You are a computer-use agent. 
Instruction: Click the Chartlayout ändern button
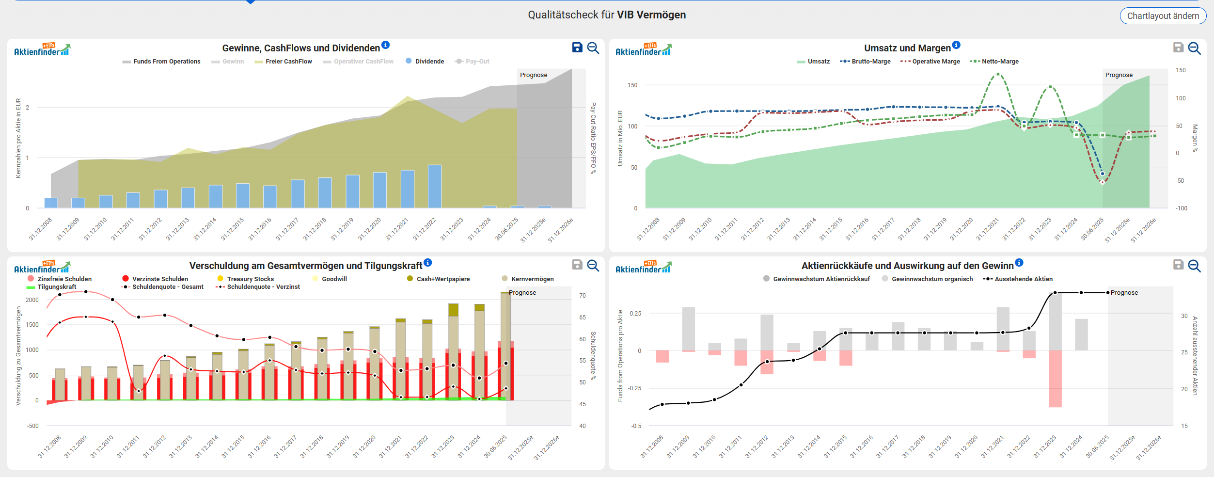tap(1163, 16)
